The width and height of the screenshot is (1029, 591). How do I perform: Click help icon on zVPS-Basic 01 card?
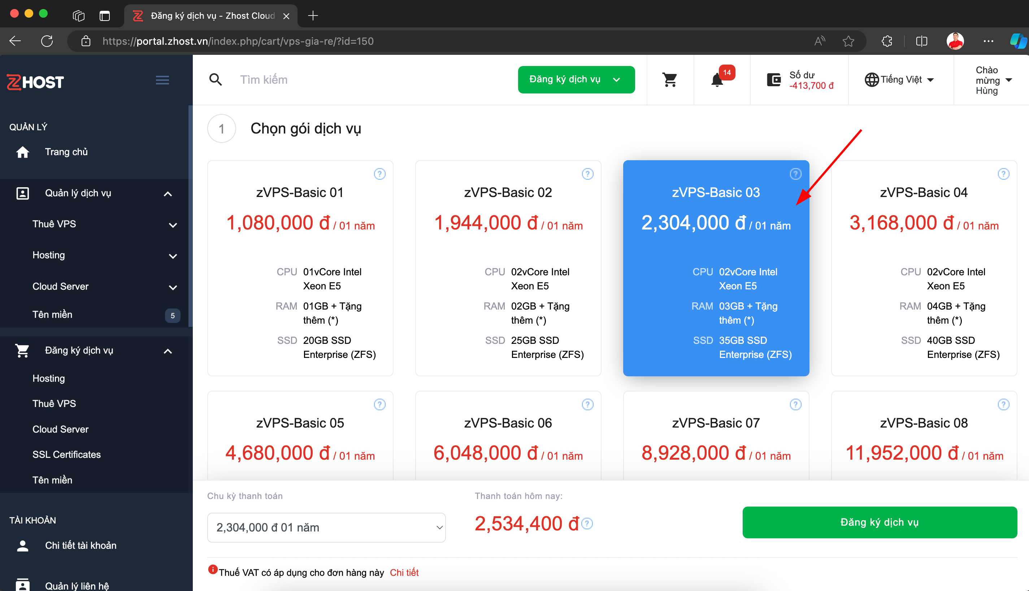(x=379, y=174)
